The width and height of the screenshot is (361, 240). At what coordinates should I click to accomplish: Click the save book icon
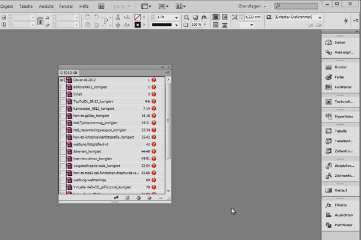128,198
